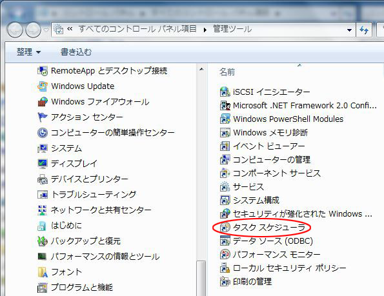
Task: Click the データ ソース (ODBC) icon
Action: click(x=225, y=241)
